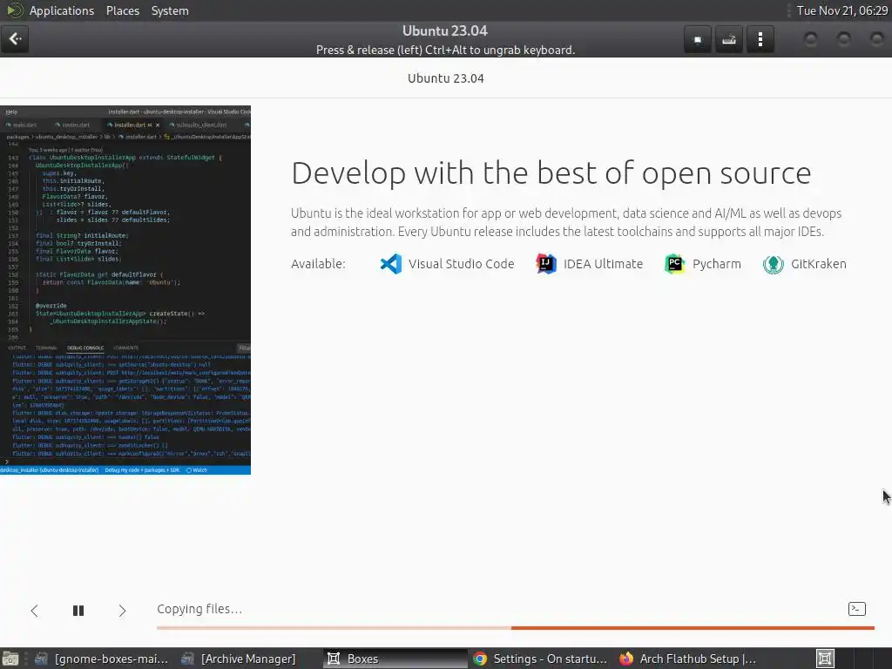This screenshot has width=892, height=669.
Task: Click the 'IDEA Ultimate' label
Action: click(x=603, y=264)
